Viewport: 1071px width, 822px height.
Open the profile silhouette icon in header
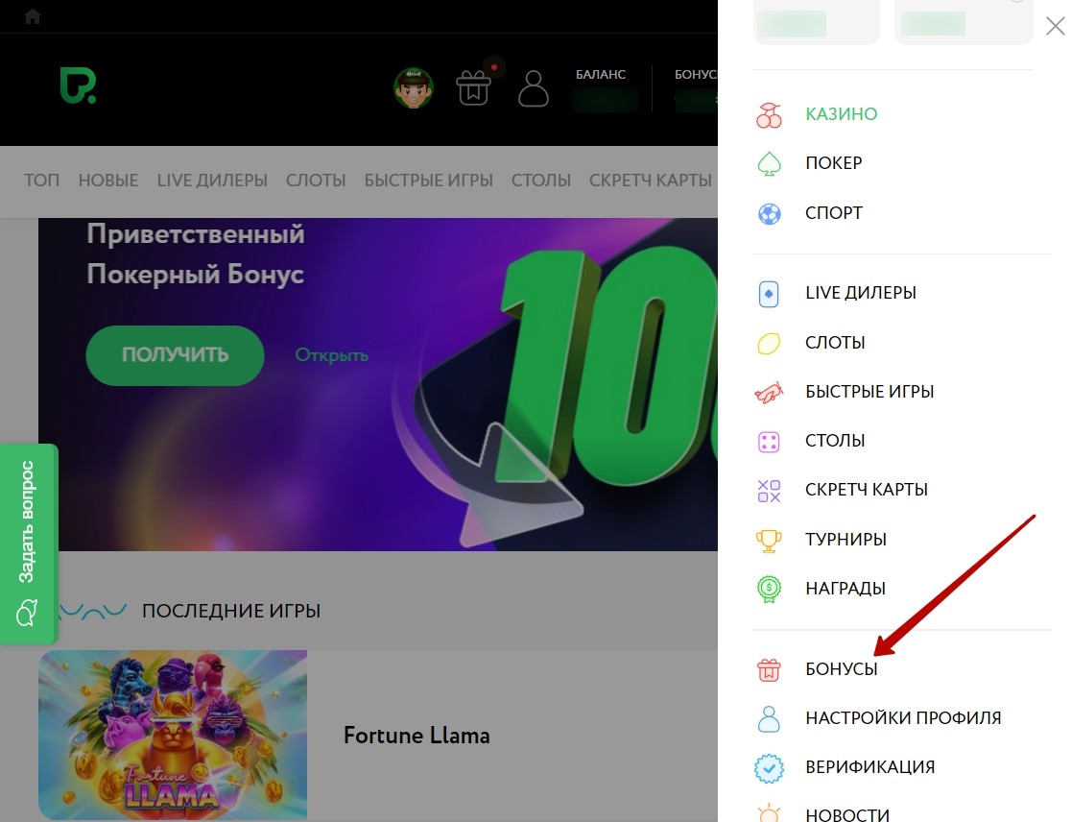[534, 86]
